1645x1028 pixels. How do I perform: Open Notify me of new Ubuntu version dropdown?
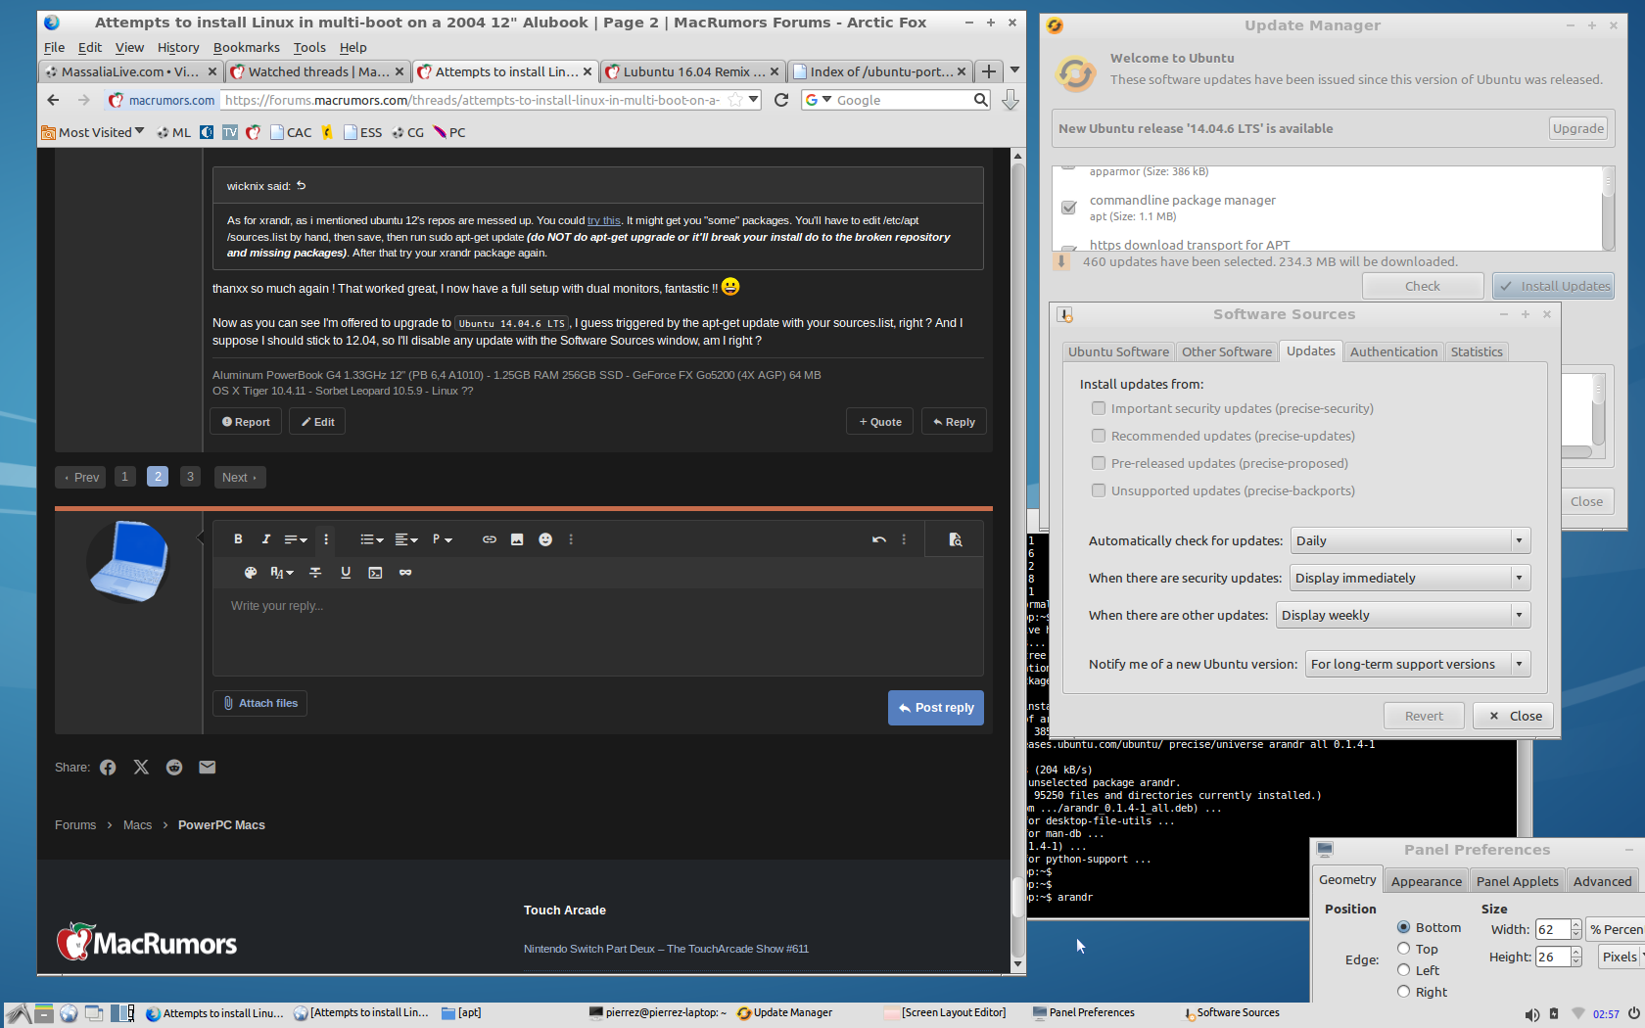(x=1418, y=664)
